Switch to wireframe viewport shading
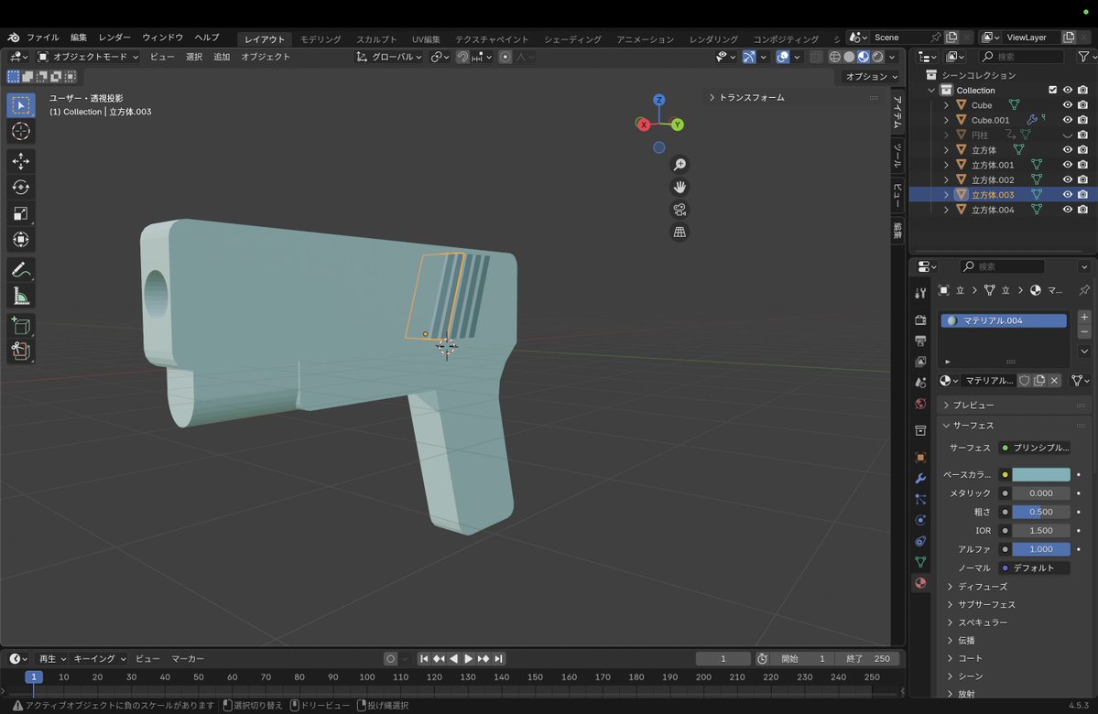This screenshot has width=1098, height=714. click(834, 57)
